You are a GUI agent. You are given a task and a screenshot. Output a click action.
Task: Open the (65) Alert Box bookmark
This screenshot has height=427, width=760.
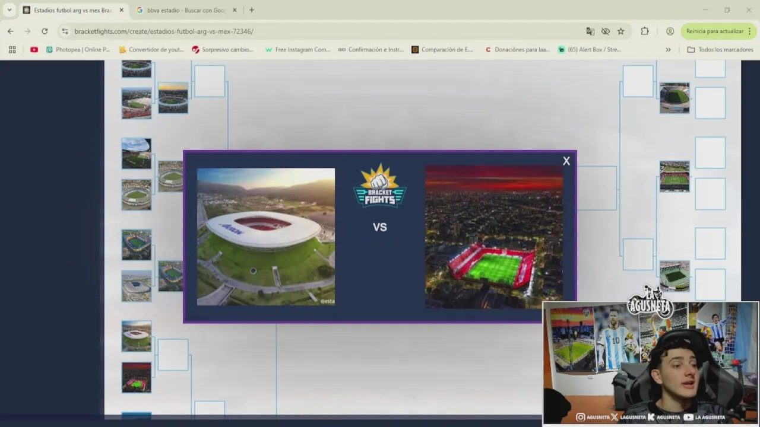coord(590,49)
